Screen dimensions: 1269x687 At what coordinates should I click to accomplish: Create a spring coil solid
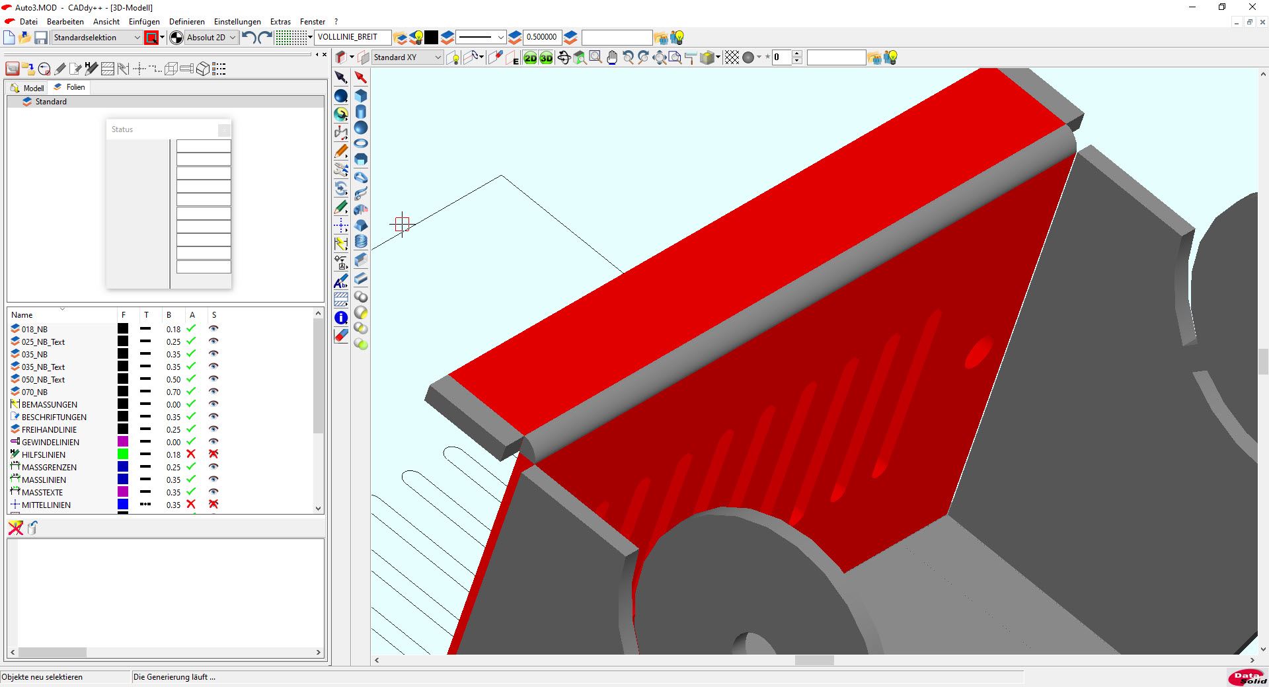click(361, 242)
